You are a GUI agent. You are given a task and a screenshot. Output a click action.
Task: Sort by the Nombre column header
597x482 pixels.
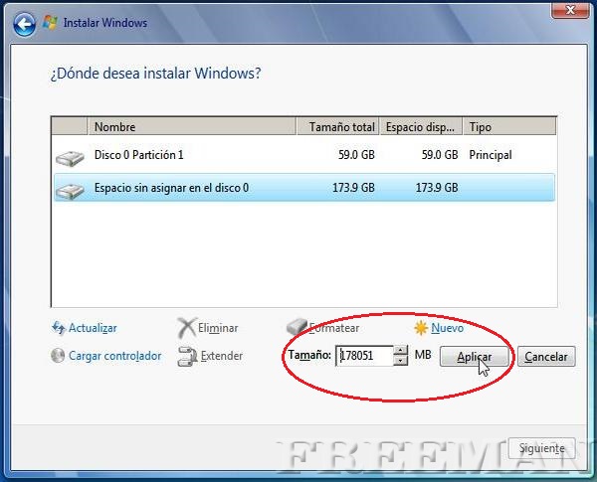click(x=192, y=126)
